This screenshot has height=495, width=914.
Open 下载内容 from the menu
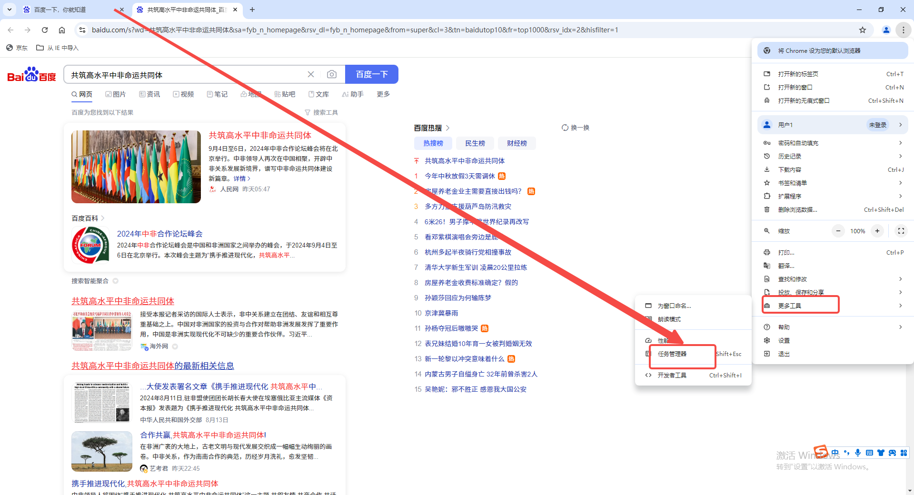[x=833, y=169]
